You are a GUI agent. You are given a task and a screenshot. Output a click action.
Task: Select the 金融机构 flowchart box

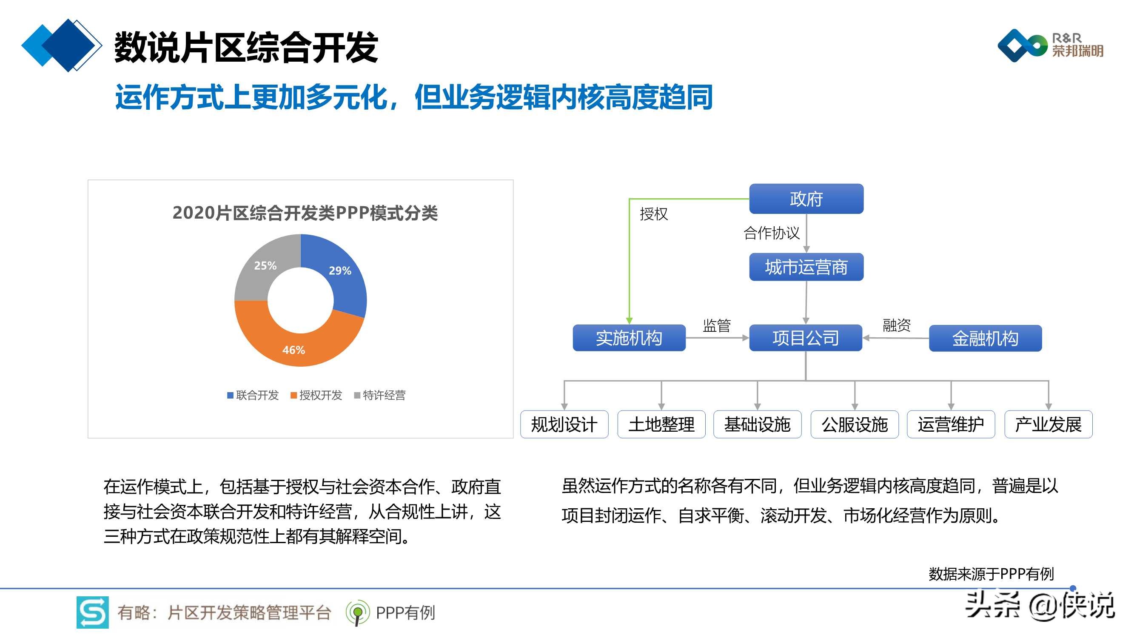tap(985, 338)
